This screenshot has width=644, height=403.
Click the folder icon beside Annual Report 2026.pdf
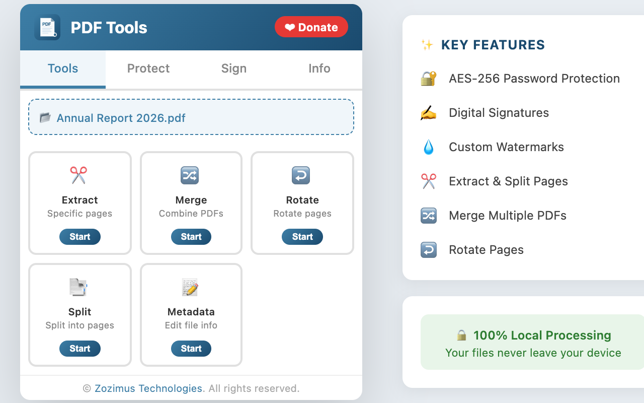pos(45,118)
